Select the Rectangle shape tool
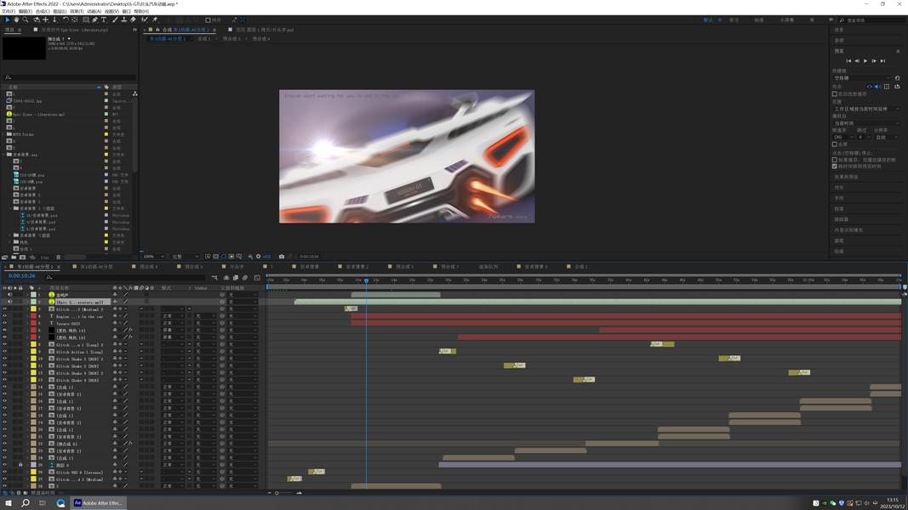 pos(86,20)
